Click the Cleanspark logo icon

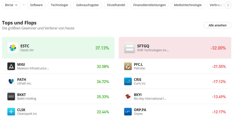[x=11, y=112]
